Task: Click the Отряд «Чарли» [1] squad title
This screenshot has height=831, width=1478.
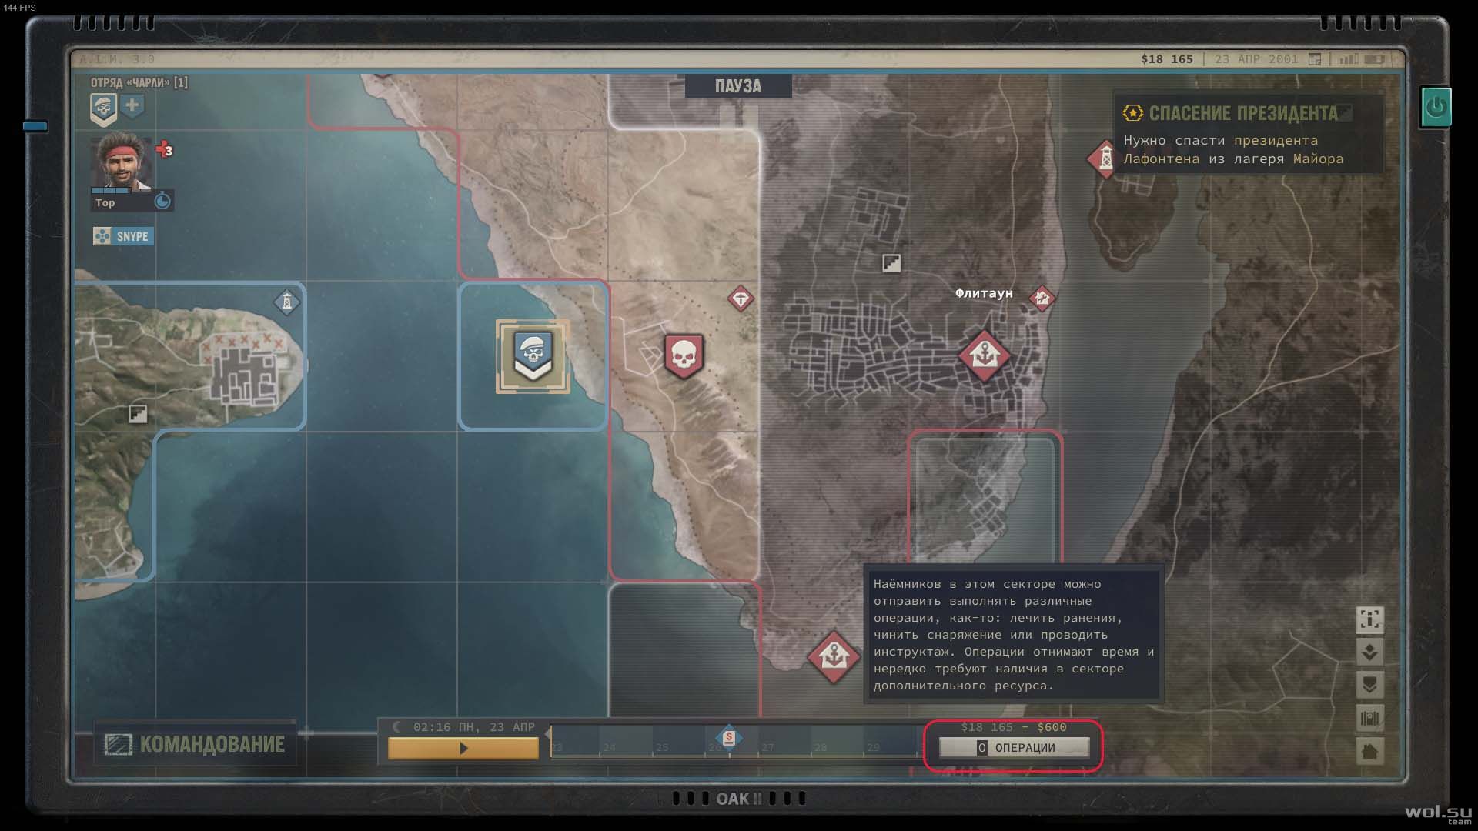Action: tap(139, 82)
